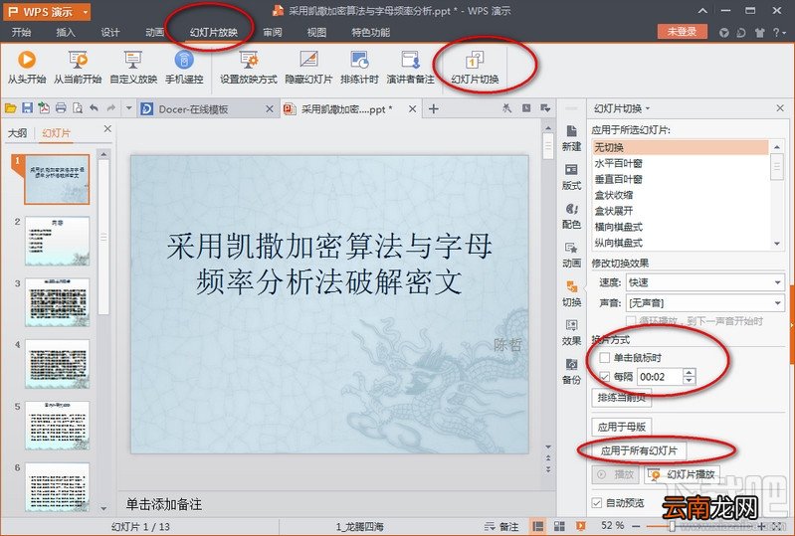Switch to Docer-在线模板 document tab
Viewport: 795px width, 536px height.
pos(207,109)
